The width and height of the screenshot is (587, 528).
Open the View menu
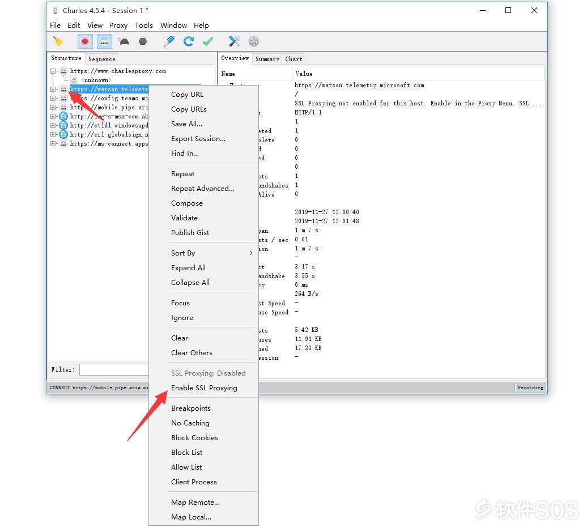[95, 25]
